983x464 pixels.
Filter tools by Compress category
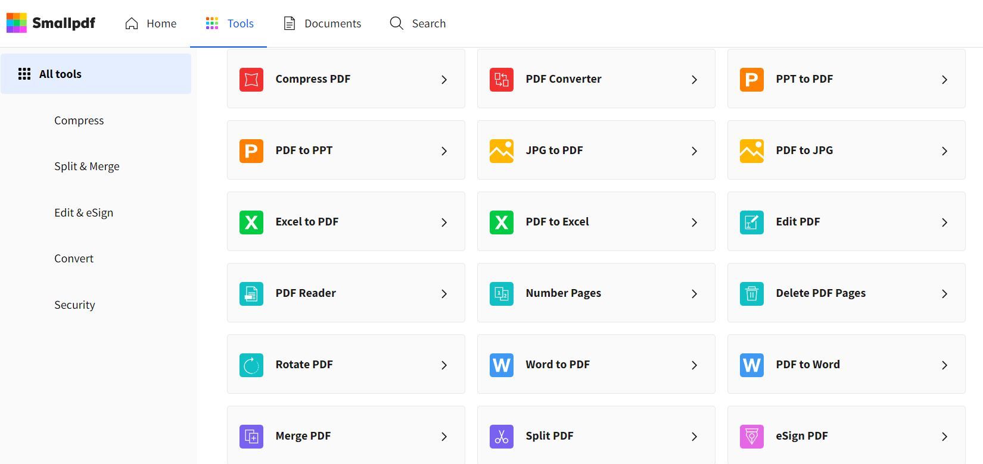pos(79,120)
